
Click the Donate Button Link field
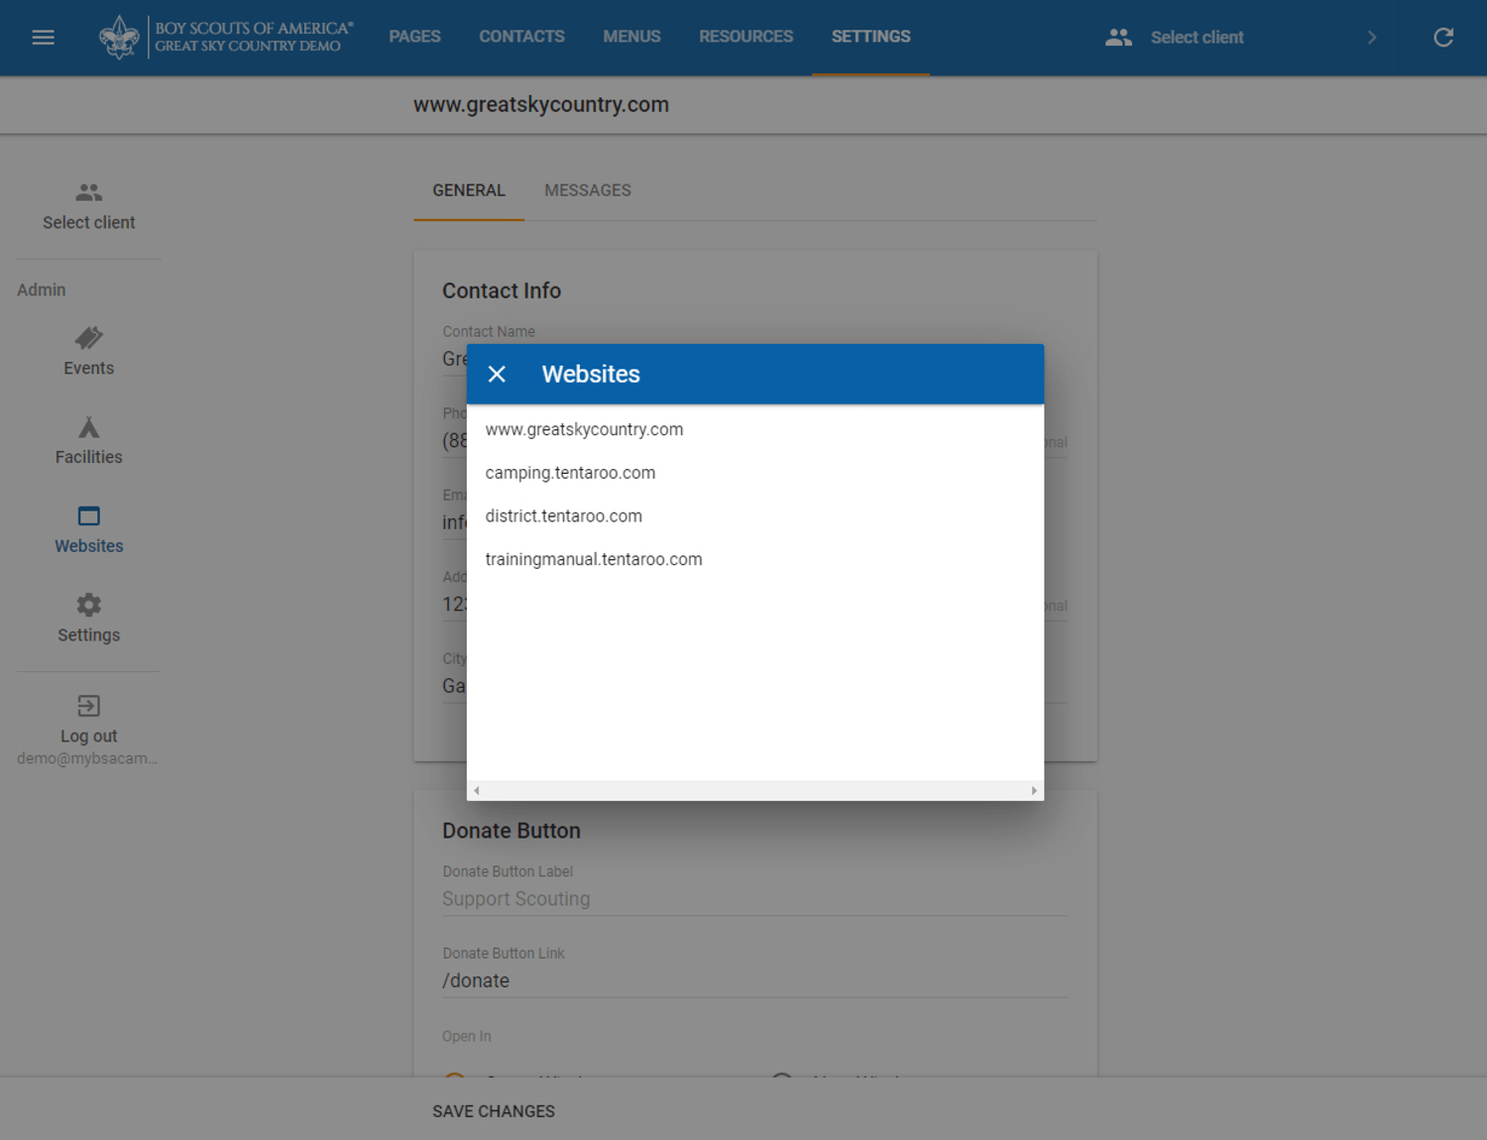tap(754, 980)
